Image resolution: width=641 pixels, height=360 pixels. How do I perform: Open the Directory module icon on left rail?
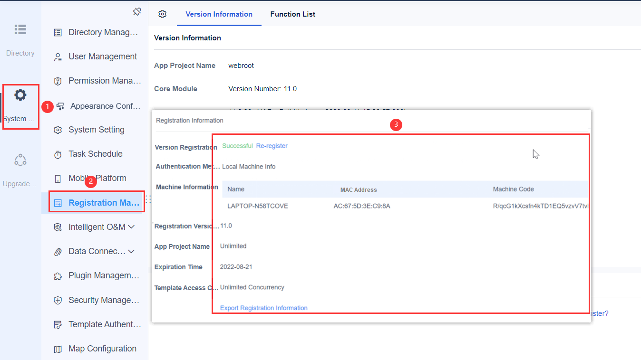[x=20, y=29]
